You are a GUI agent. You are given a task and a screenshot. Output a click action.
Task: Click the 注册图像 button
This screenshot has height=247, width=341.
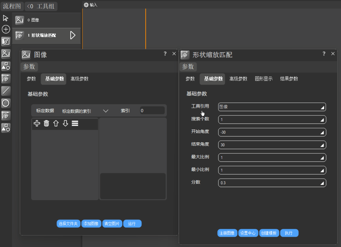click(227, 233)
